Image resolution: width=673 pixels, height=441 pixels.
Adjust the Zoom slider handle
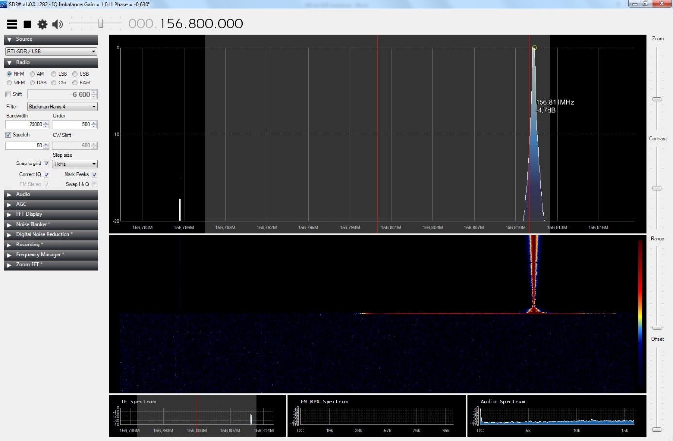[x=657, y=99]
